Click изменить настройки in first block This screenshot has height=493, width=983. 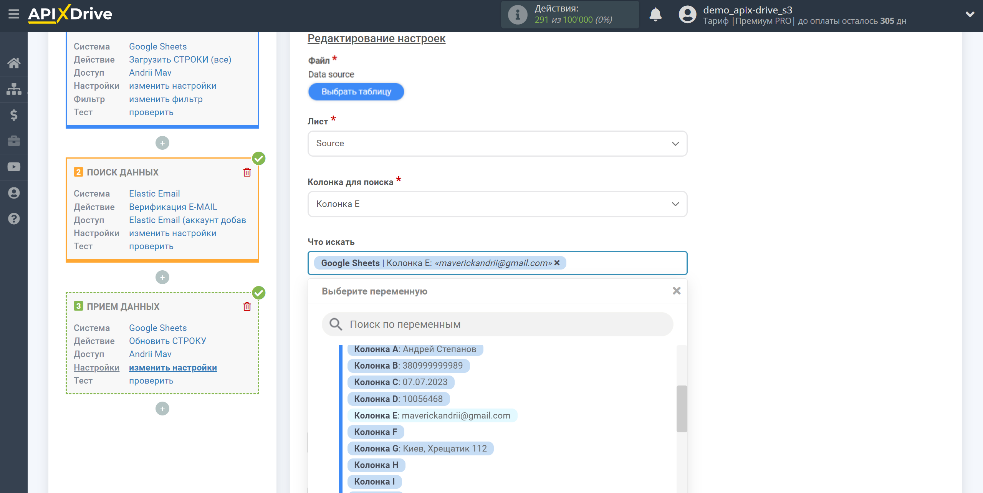tap(173, 86)
